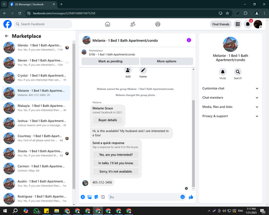Click the chat messages scrollbar
The image size is (269, 215).
193,144
